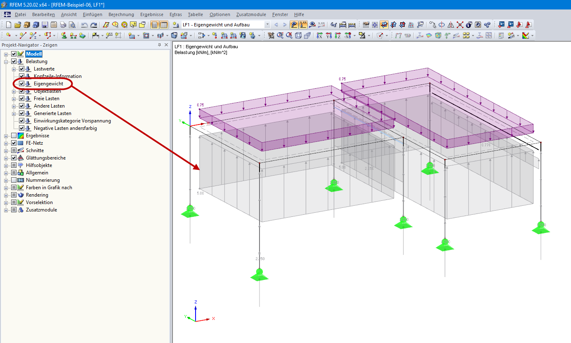This screenshot has height=343, width=571.
Task: Undo the last action
Action: (84, 25)
